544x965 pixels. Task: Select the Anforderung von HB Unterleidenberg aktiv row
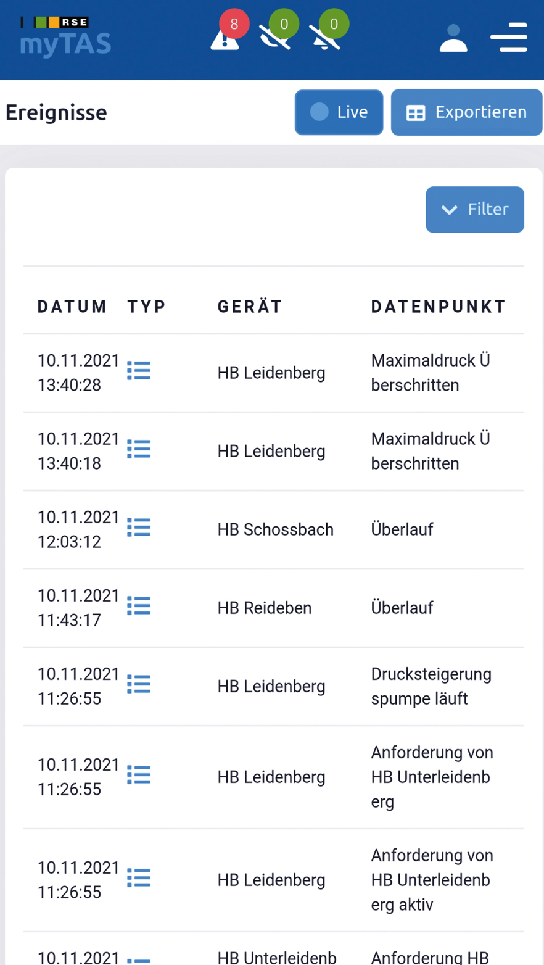click(274, 880)
